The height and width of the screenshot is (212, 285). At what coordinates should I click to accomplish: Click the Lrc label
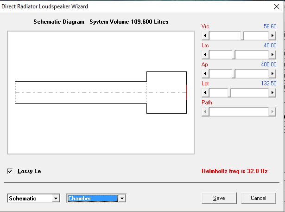205,45
